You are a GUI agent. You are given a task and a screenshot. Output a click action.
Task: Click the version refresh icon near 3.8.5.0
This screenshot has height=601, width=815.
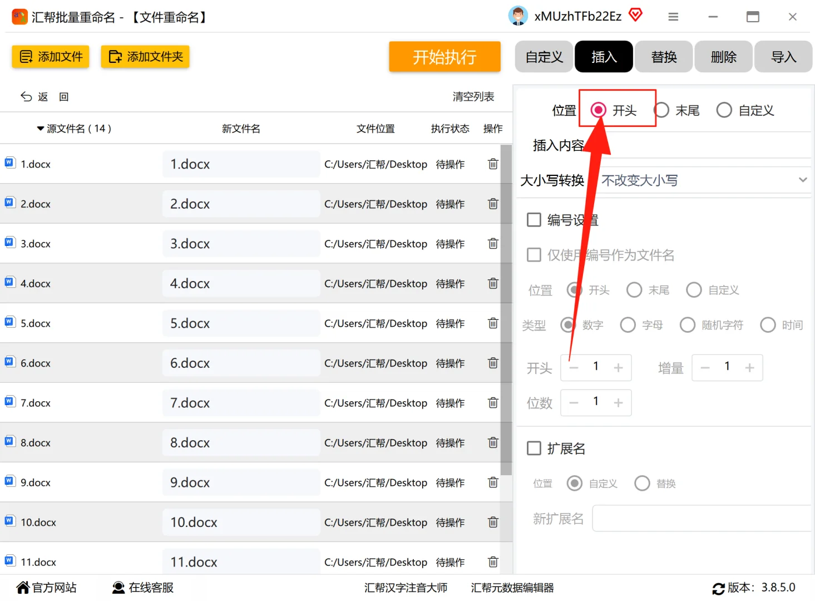click(x=718, y=587)
